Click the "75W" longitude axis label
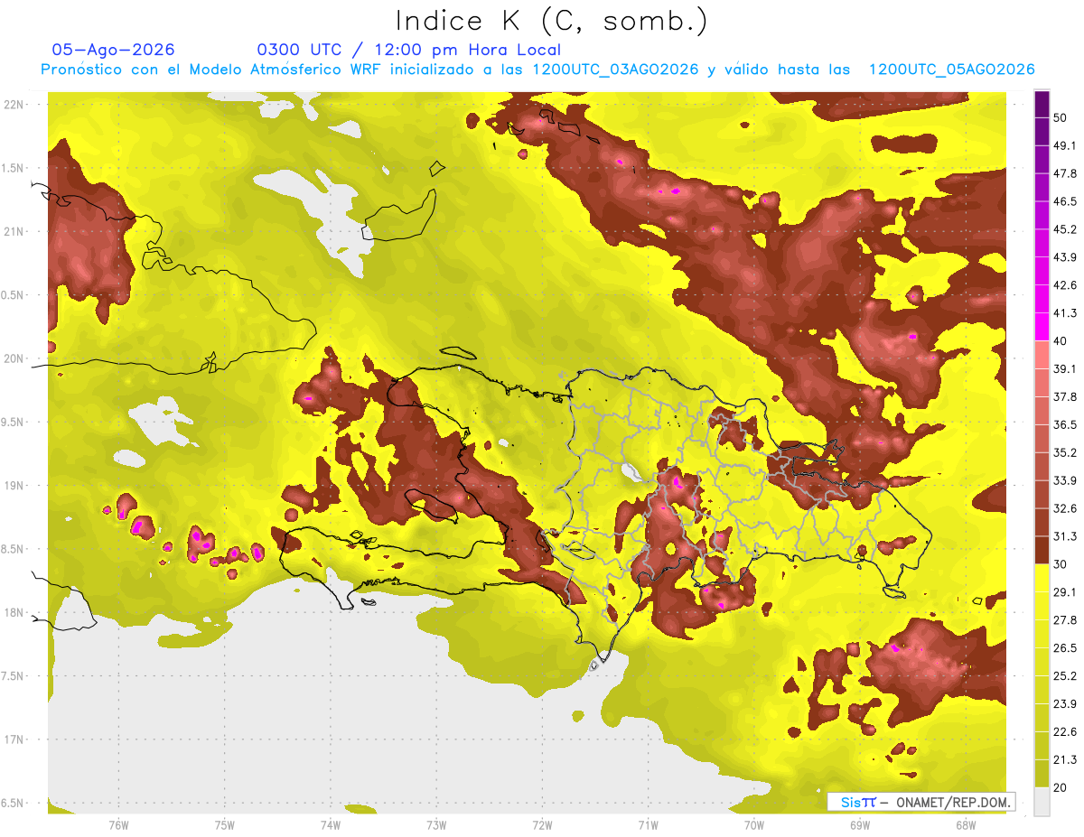This screenshot has height=837, width=1084. 225,824
